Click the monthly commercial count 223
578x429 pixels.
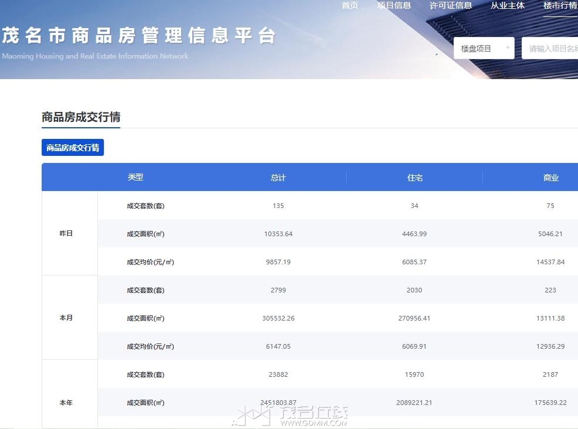[550, 290]
